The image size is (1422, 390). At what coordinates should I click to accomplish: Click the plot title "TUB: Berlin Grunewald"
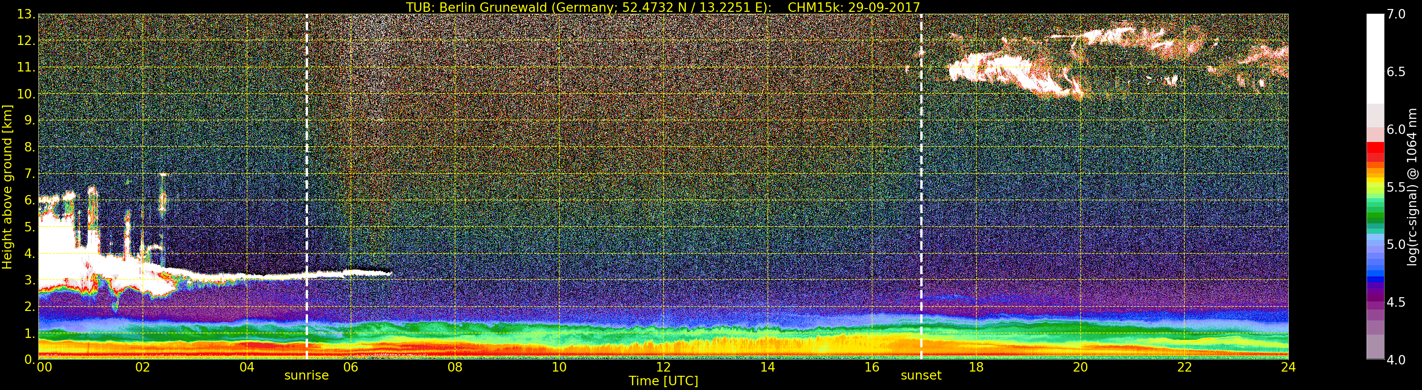click(x=476, y=7)
